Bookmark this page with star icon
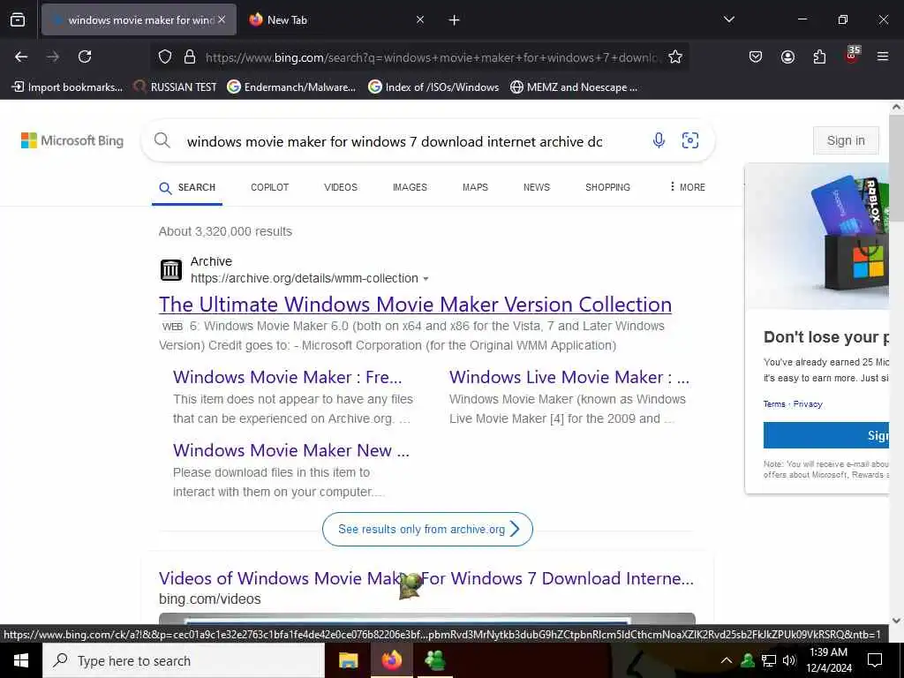The height and width of the screenshot is (678, 904). (675, 57)
